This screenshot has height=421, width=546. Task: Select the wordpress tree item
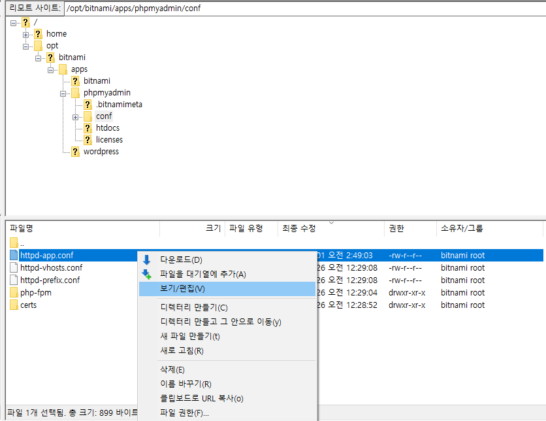click(101, 152)
